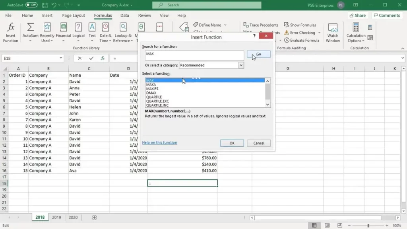This screenshot has width=407, height=229.
Task: Click OK in Insert Function dialog
Action: coord(232,143)
